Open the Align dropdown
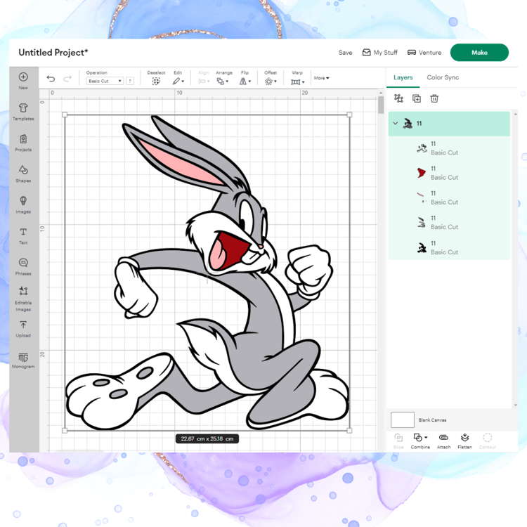 (x=204, y=81)
